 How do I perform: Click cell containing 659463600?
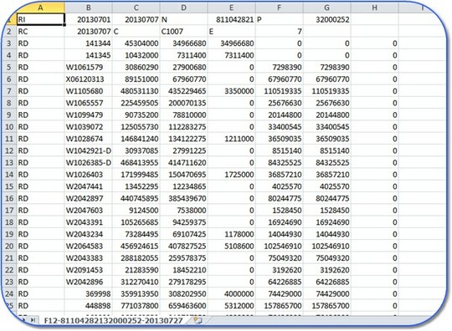pos(183,306)
